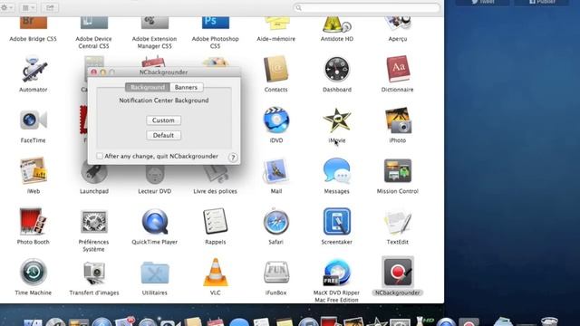The image size is (580, 326).
Task: Click the Custom button in NCbackgrounder
Action: click(163, 120)
